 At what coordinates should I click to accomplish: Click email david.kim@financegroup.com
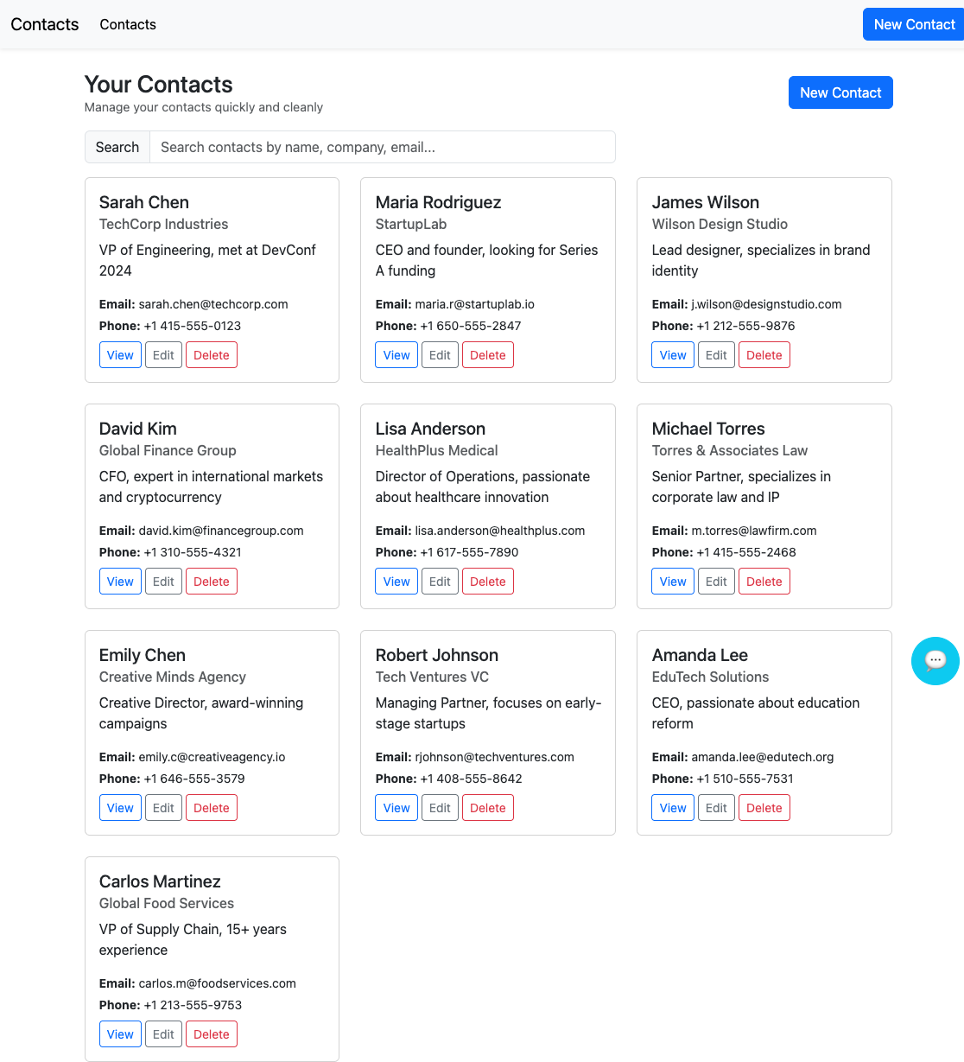point(221,531)
